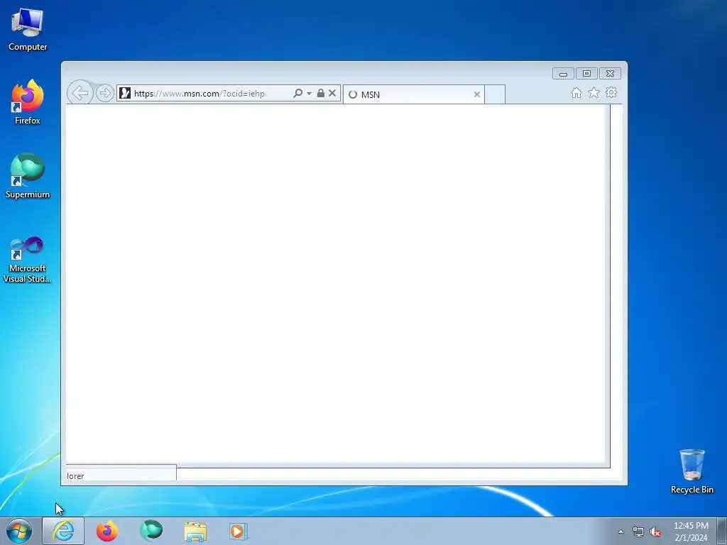Go to the Home page icon

coord(576,93)
